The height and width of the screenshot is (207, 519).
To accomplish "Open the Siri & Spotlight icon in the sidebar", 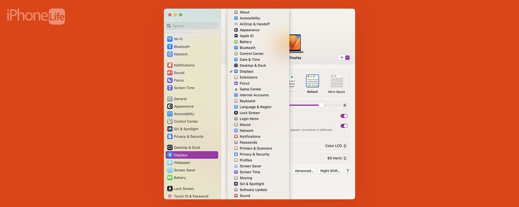I will [170, 129].
